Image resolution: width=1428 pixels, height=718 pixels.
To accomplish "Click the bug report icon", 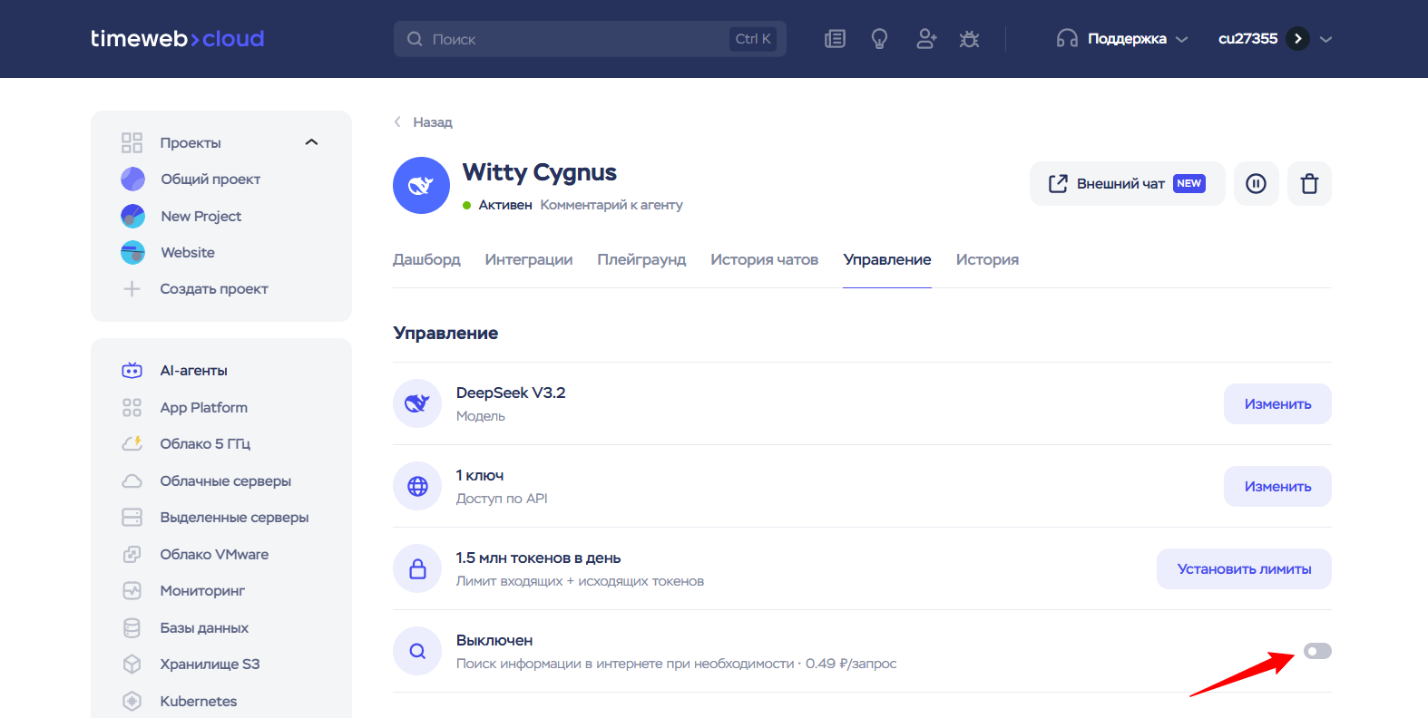I will point(969,39).
